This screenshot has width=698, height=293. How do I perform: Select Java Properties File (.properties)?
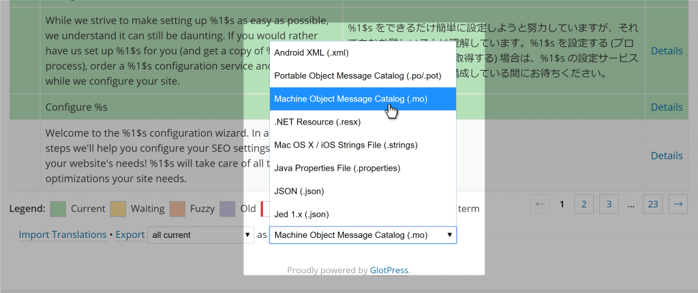(x=363, y=168)
